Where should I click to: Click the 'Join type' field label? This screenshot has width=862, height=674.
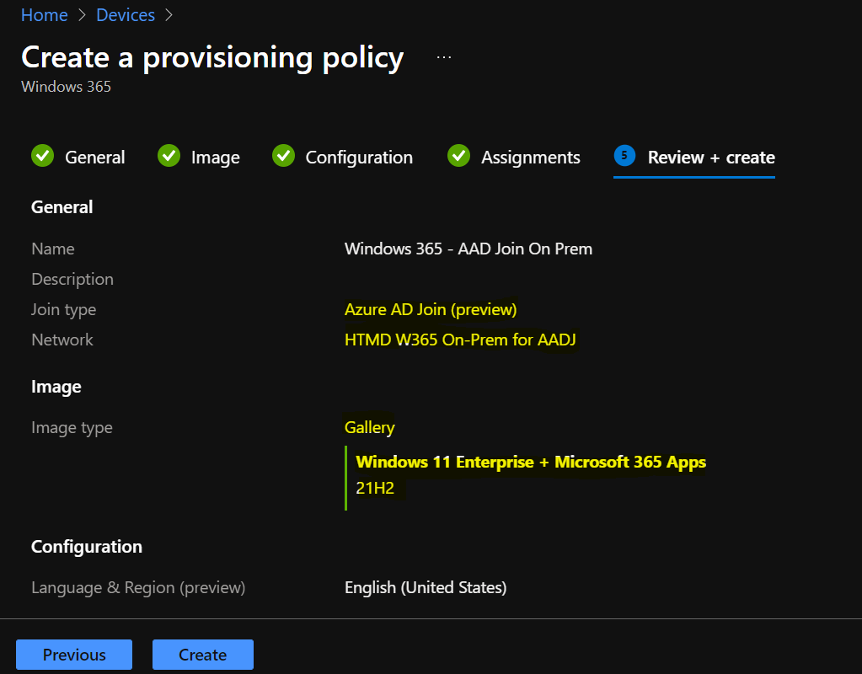coord(64,309)
